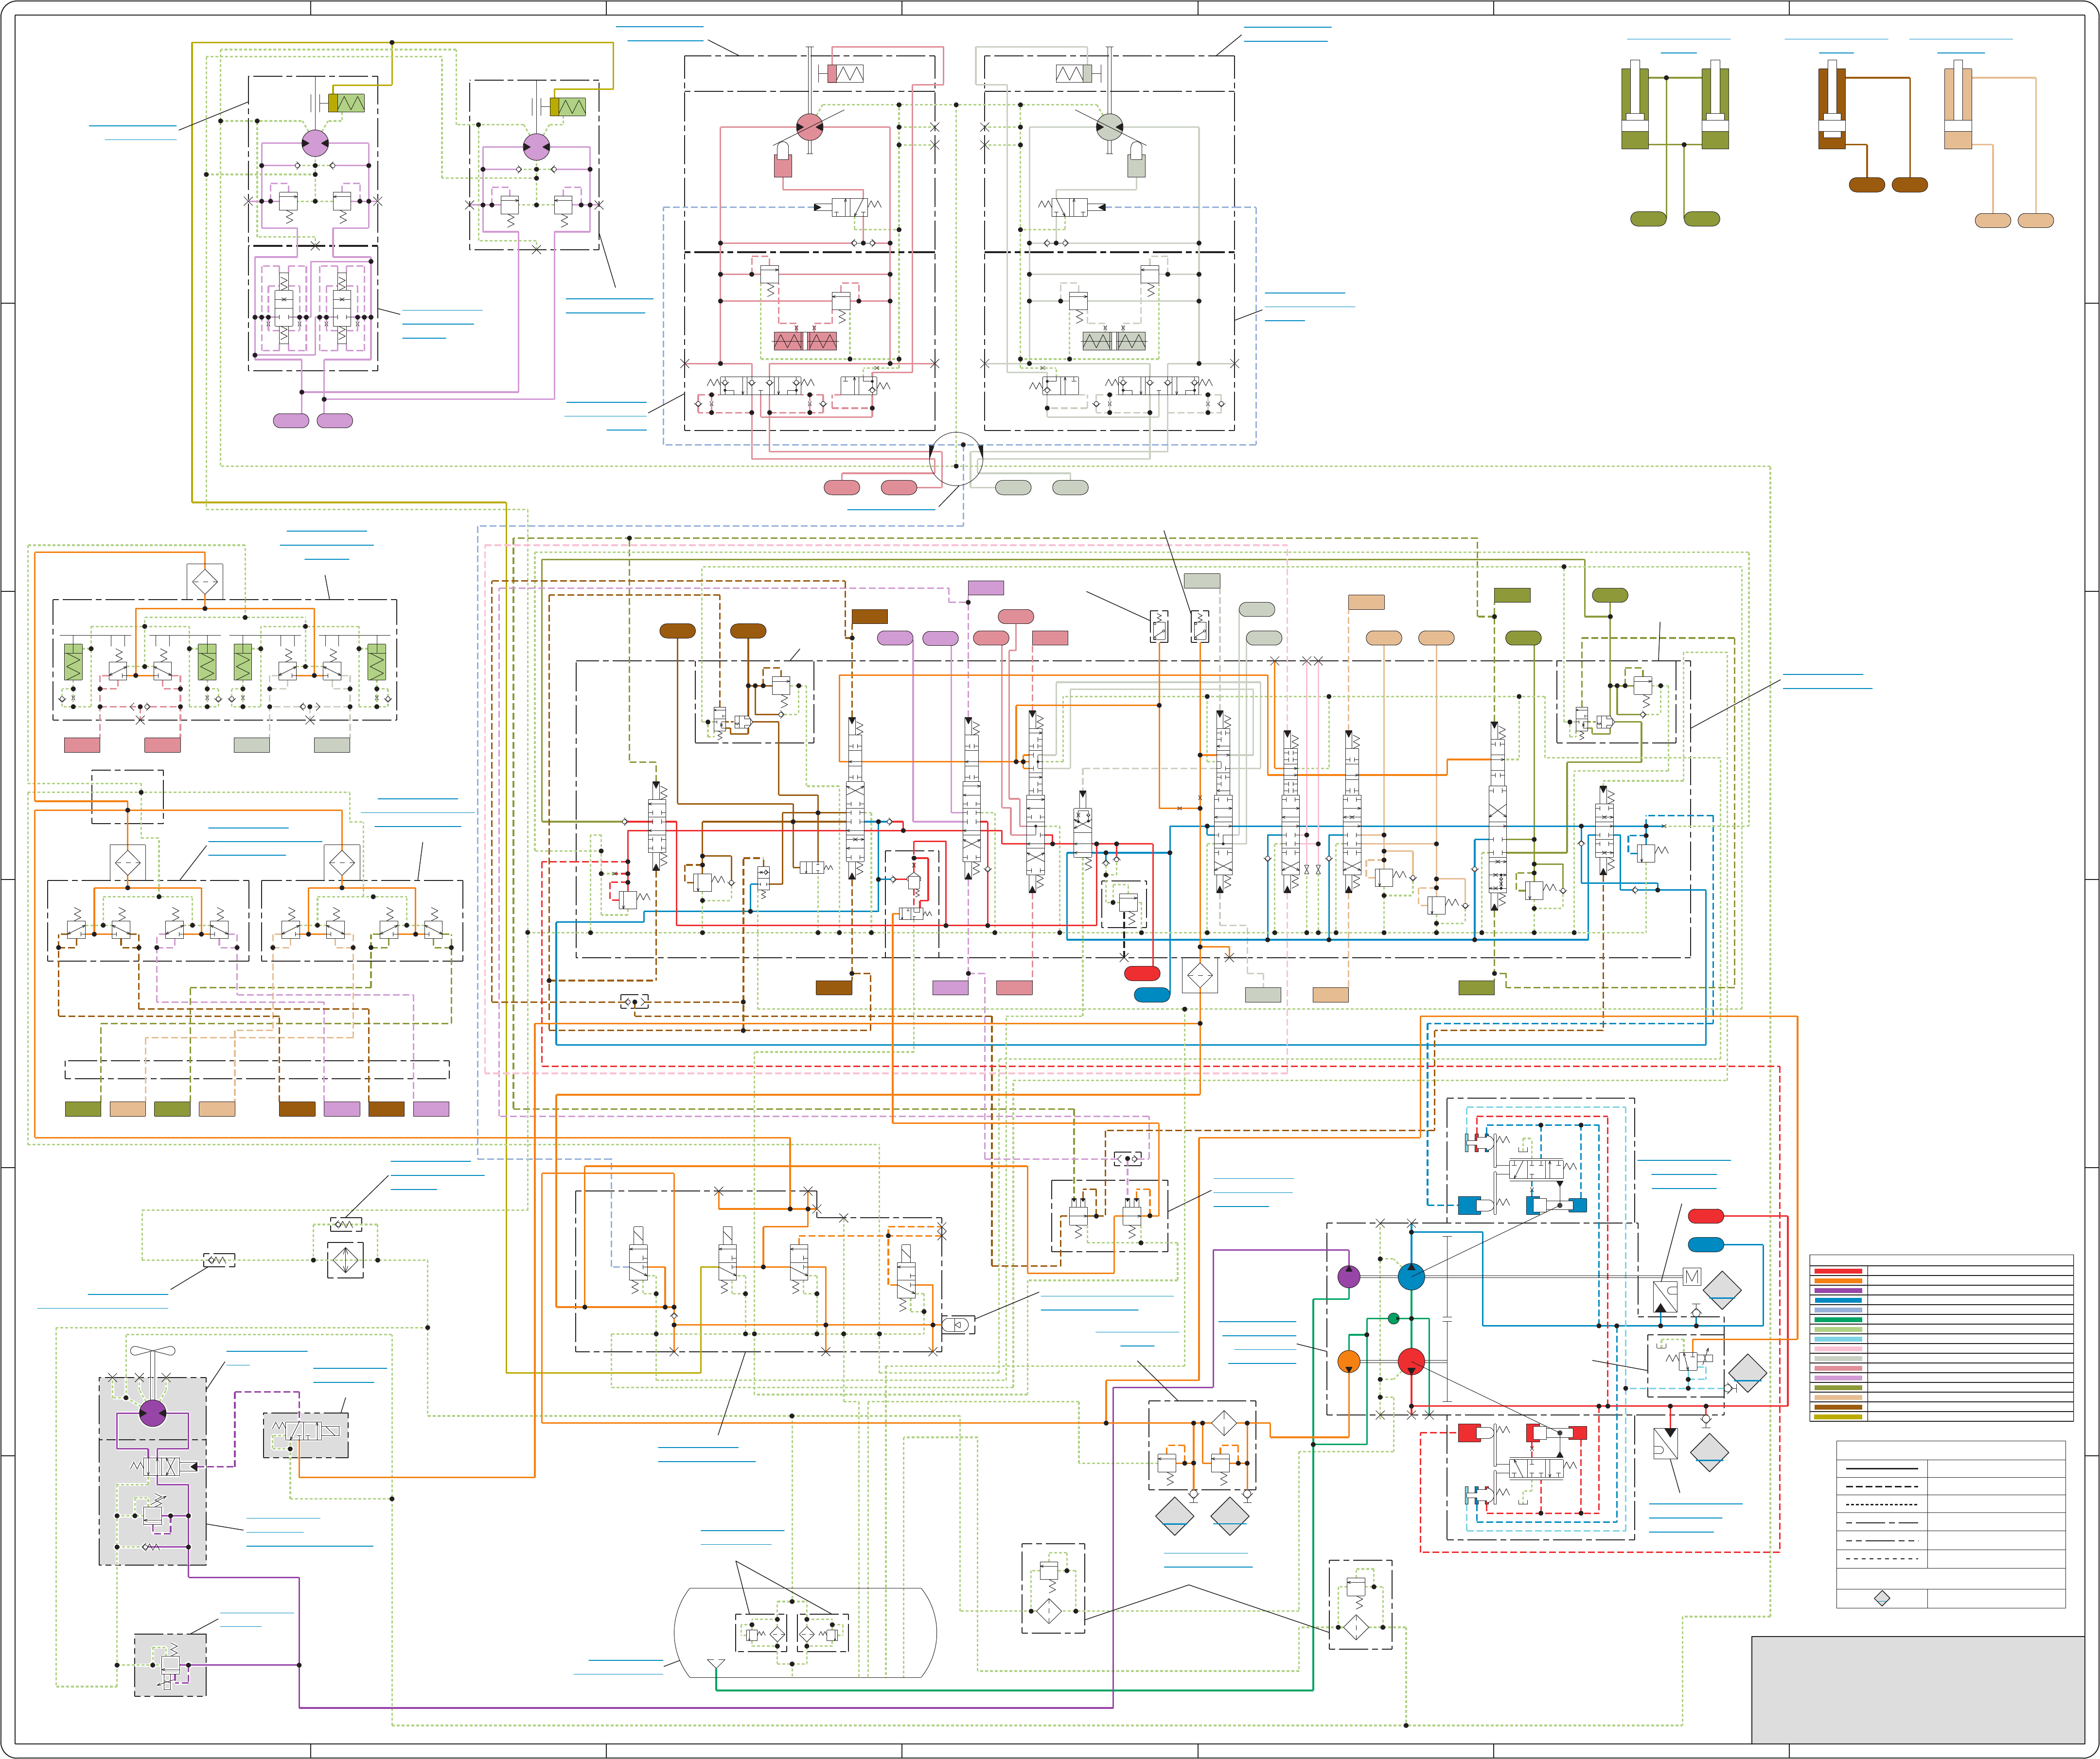Select the small green circle between the pumps
This screenshot has width=2100, height=1759.
pyautogui.click(x=1394, y=1319)
